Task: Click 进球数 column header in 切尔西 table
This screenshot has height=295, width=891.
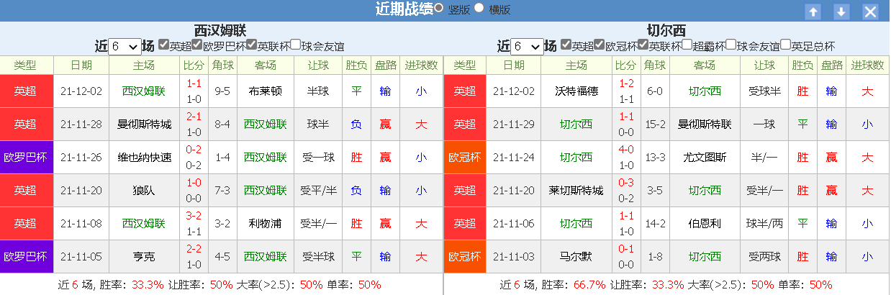Action: [x=867, y=65]
